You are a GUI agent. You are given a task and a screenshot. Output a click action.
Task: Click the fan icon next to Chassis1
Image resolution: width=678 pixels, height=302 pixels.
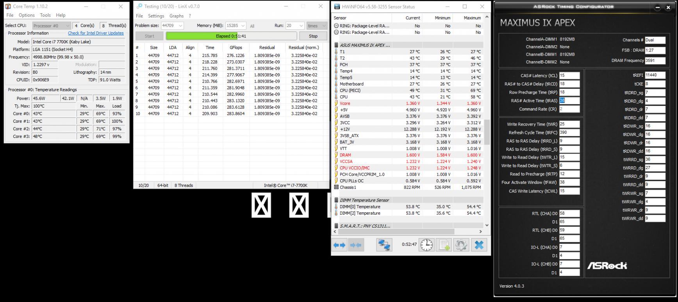336,187
